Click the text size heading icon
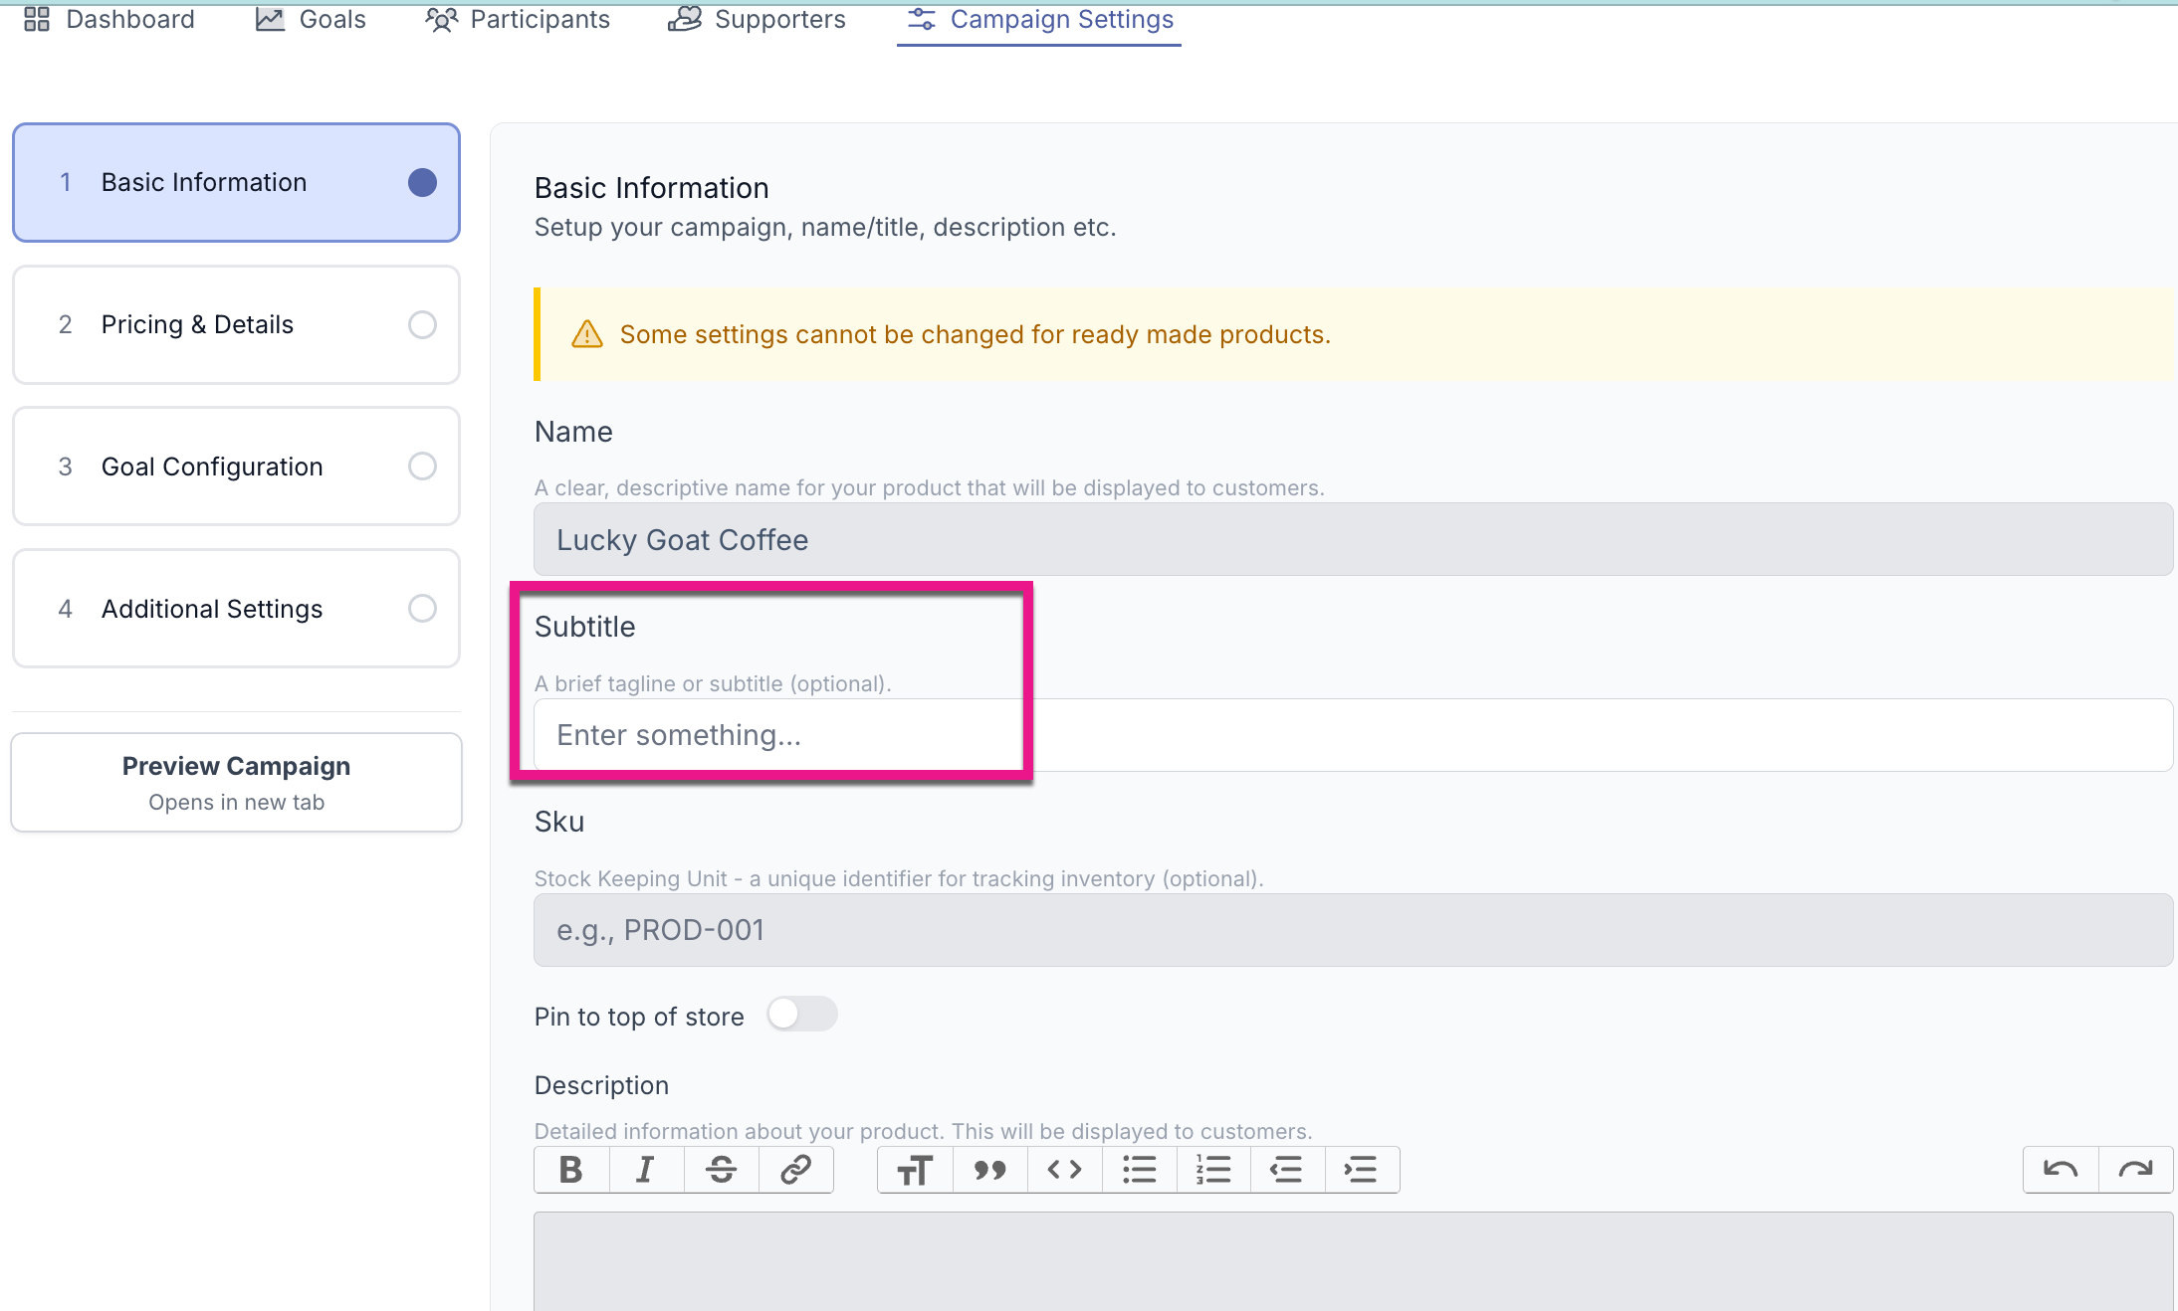 (915, 1170)
